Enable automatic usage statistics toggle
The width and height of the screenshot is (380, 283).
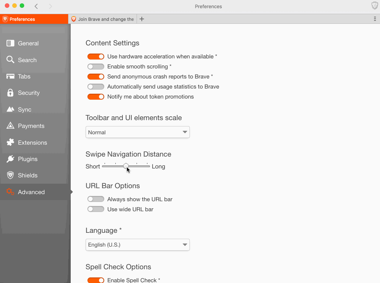click(96, 86)
